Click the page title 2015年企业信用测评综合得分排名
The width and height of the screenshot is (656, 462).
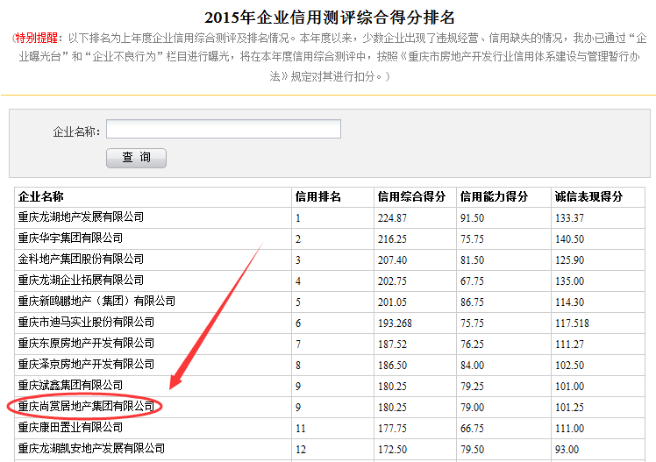coord(329,18)
